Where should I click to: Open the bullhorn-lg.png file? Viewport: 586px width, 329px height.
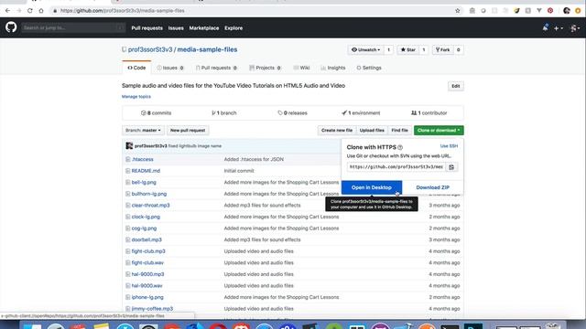(x=149, y=194)
